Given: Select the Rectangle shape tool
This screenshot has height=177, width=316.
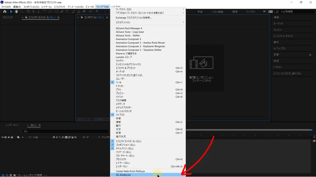Looking at the screenshot, I should (57, 12).
